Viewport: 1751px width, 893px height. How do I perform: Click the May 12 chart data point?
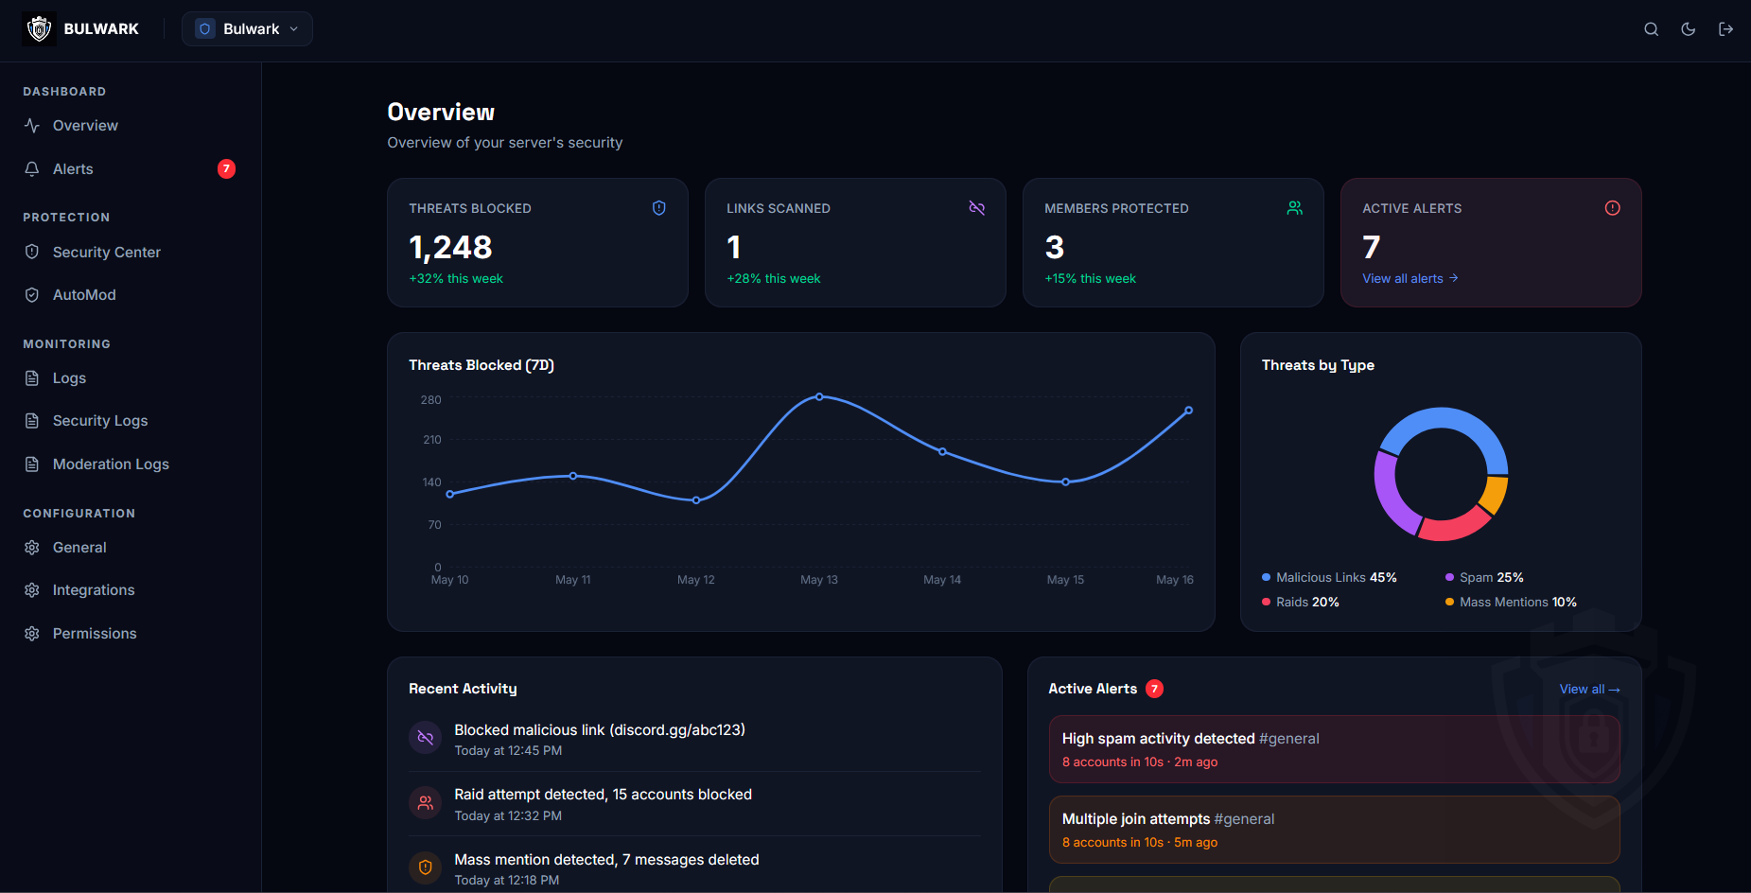click(x=696, y=500)
